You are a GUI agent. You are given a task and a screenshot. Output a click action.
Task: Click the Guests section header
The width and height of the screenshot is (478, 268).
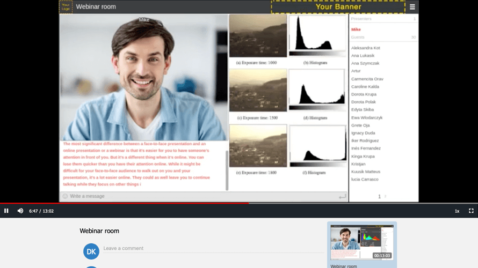(x=358, y=38)
